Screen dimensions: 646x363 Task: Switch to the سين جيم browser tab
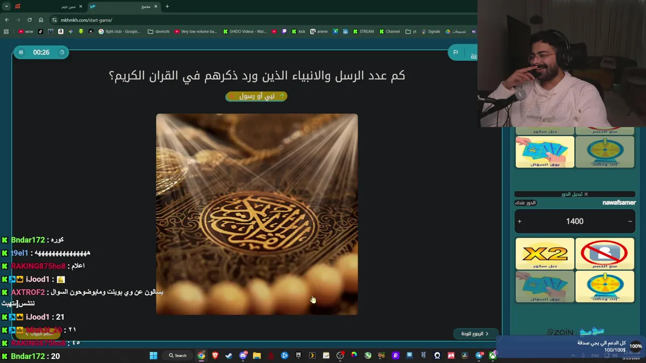pos(49,7)
